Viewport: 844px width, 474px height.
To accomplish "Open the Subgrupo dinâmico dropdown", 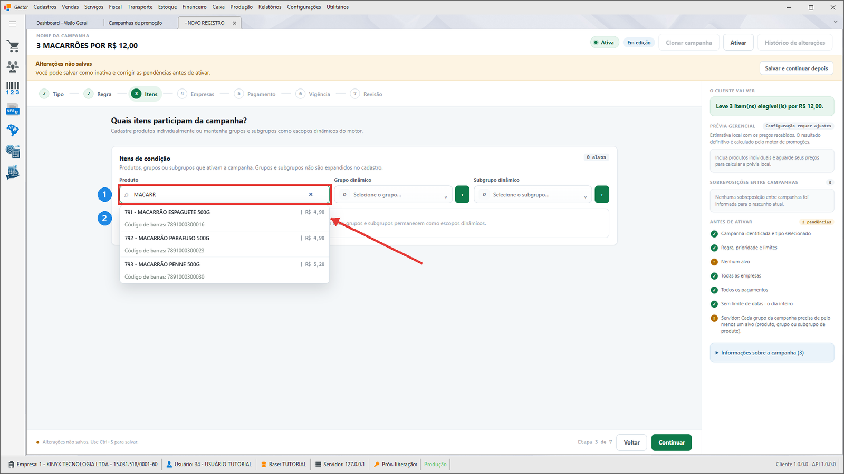I will pos(533,195).
